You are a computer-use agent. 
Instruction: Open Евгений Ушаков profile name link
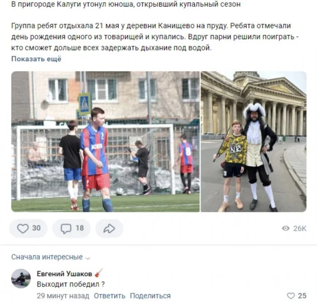pyautogui.click(x=64, y=273)
